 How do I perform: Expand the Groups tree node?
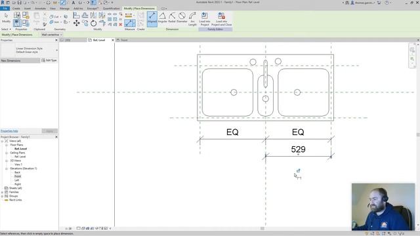pyautogui.click(x=2, y=196)
